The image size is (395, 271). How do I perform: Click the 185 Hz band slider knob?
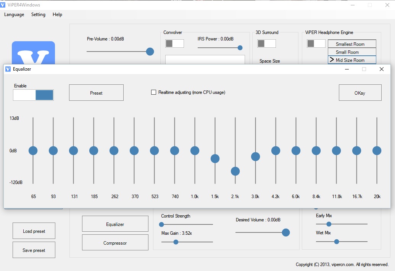click(94, 151)
